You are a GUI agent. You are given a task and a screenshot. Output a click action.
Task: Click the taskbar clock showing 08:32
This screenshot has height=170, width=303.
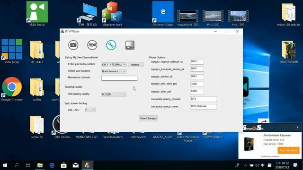tap(282, 165)
